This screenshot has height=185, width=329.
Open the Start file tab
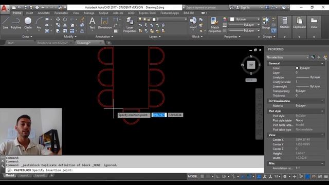(x=10, y=43)
